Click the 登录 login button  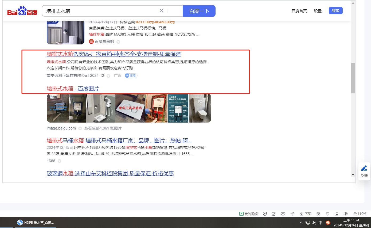click(336, 10)
